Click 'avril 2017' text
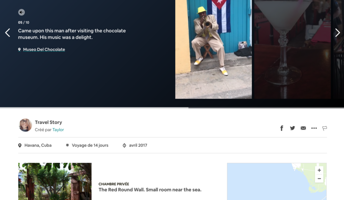This screenshot has height=200, width=344. [138, 145]
